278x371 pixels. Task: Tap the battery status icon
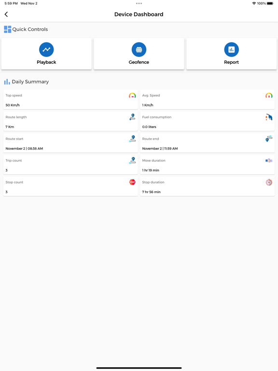point(270,3)
